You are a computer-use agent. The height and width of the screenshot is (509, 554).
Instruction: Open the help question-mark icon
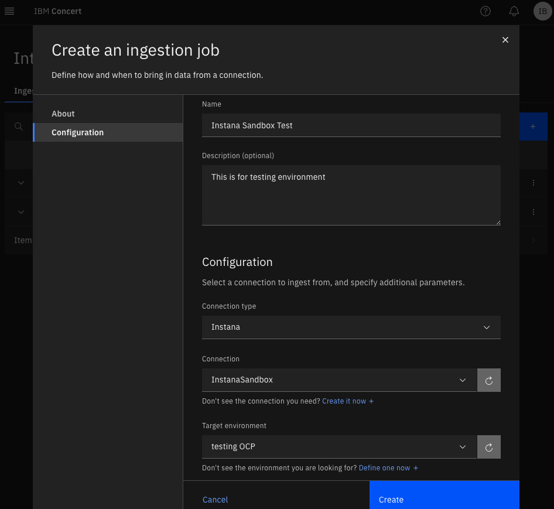(x=485, y=11)
